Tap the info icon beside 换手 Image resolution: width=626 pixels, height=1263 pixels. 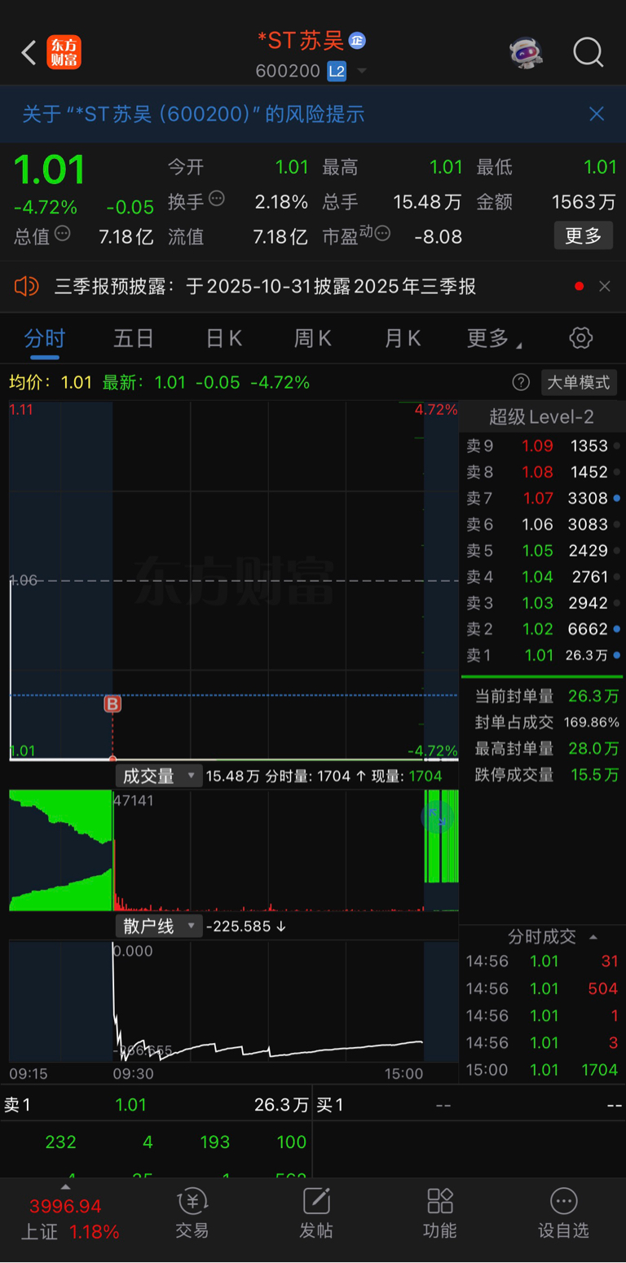(217, 198)
